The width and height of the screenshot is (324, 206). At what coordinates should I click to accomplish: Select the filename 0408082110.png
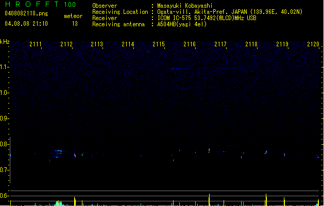click(26, 13)
